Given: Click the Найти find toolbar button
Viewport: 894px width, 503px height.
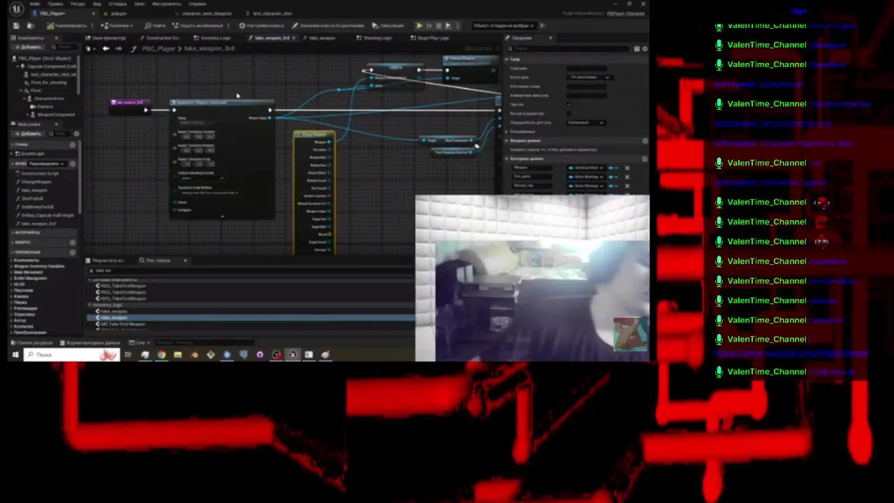Looking at the screenshot, I should point(155,26).
